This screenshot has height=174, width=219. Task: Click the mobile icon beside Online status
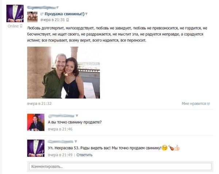(21, 26)
